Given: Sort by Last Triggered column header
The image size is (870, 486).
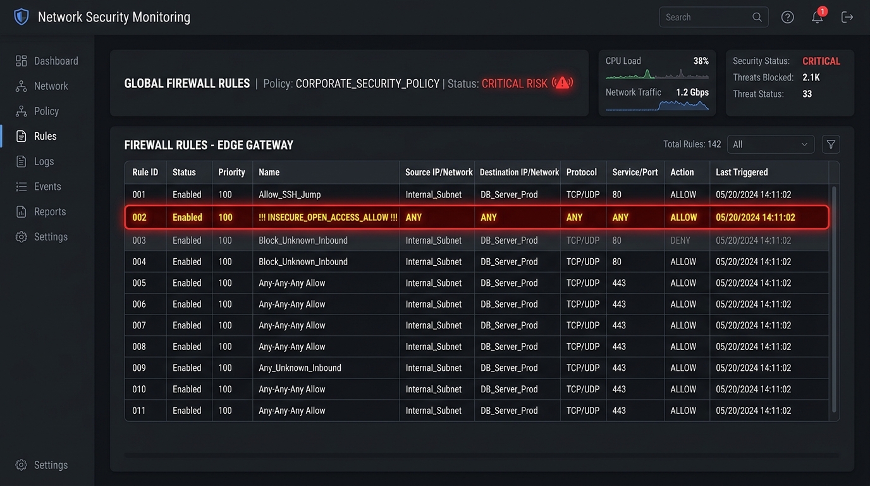Looking at the screenshot, I should pyautogui.click(x=742, y=172).
